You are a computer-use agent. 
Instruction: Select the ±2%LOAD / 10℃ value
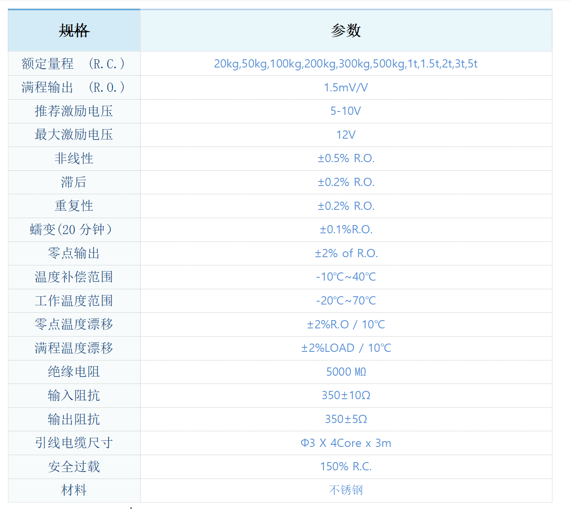[x=346, y=348]
